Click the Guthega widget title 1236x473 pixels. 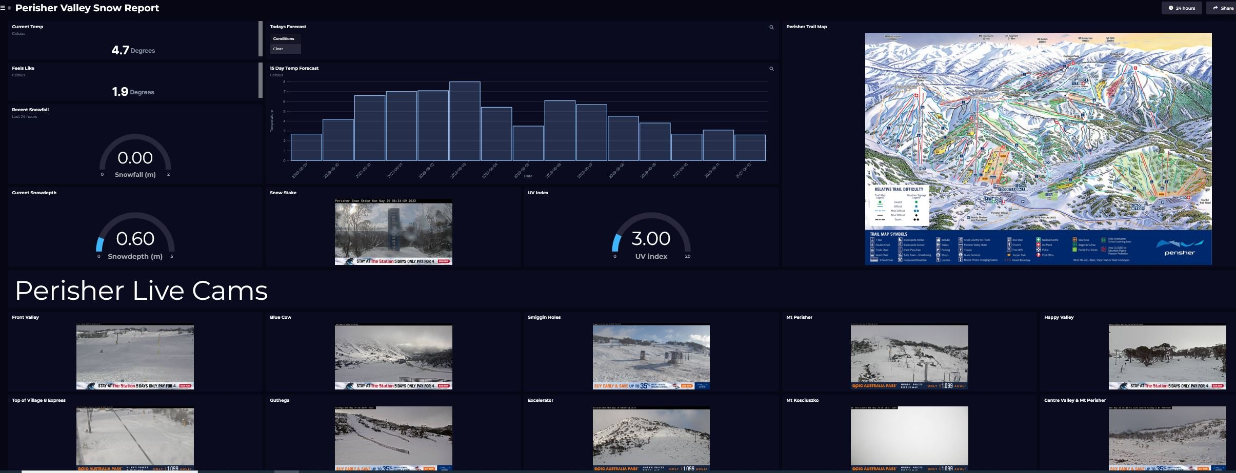tap(280, 400)
